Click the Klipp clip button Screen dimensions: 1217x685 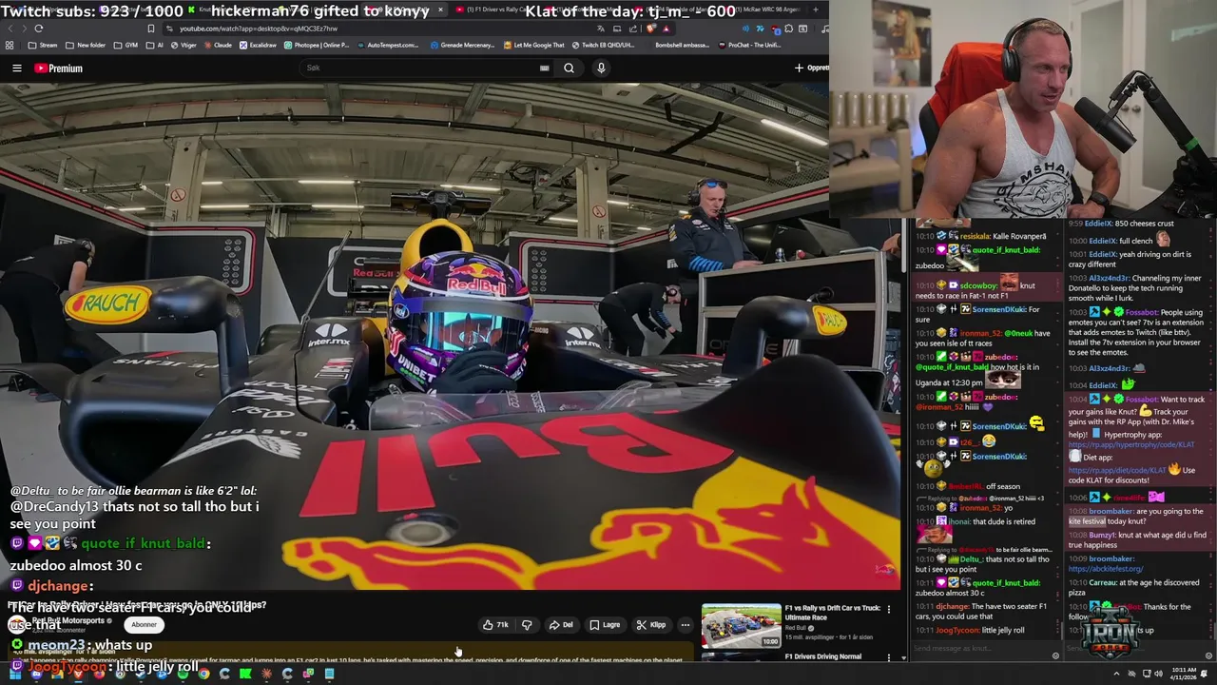(651, 625)
